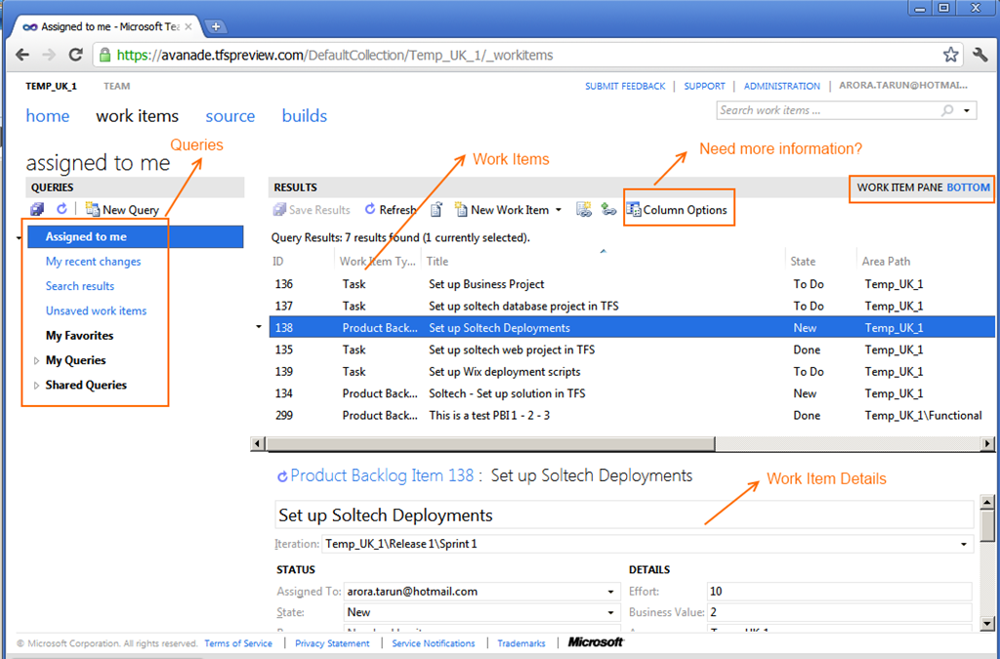The width and height of the screenshot is (1000, 659).
Task: Select My Favorites folder
Action: (79, 335)
